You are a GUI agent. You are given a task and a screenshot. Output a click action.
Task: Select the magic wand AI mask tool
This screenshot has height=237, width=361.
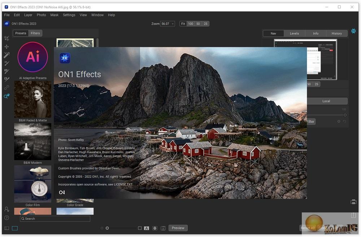[x=6, y=55]
